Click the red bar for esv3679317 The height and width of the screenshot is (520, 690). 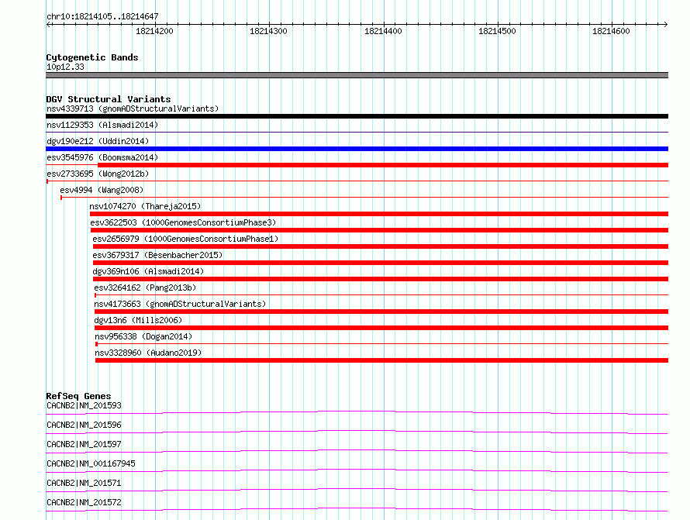(381, 263)
